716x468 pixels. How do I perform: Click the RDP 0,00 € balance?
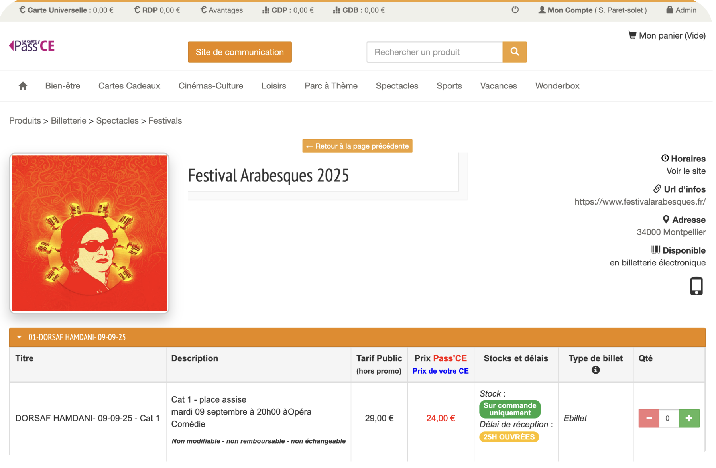point(157,10)
